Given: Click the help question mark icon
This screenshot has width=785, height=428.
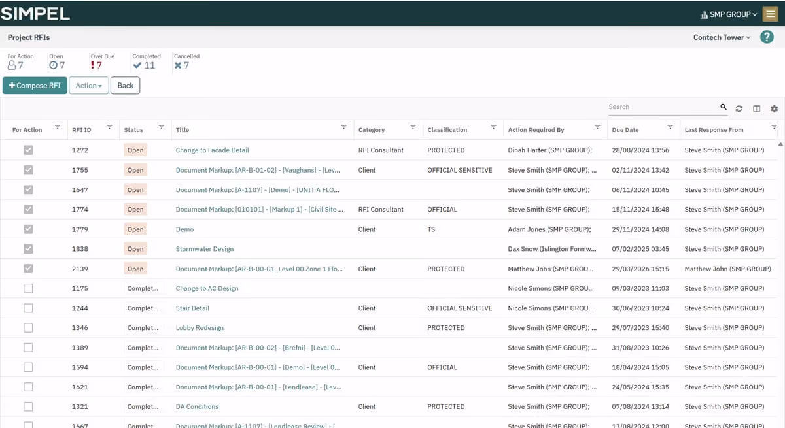Looking at the screenshot, I should click(767, 37).
